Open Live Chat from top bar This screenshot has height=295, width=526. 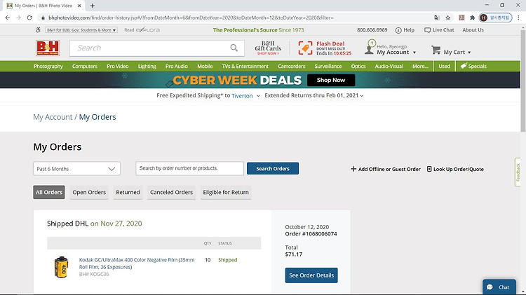pos(439,30)
